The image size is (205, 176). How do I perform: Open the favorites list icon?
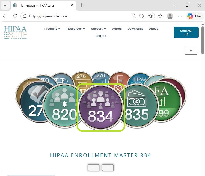[x=160, y=16]
